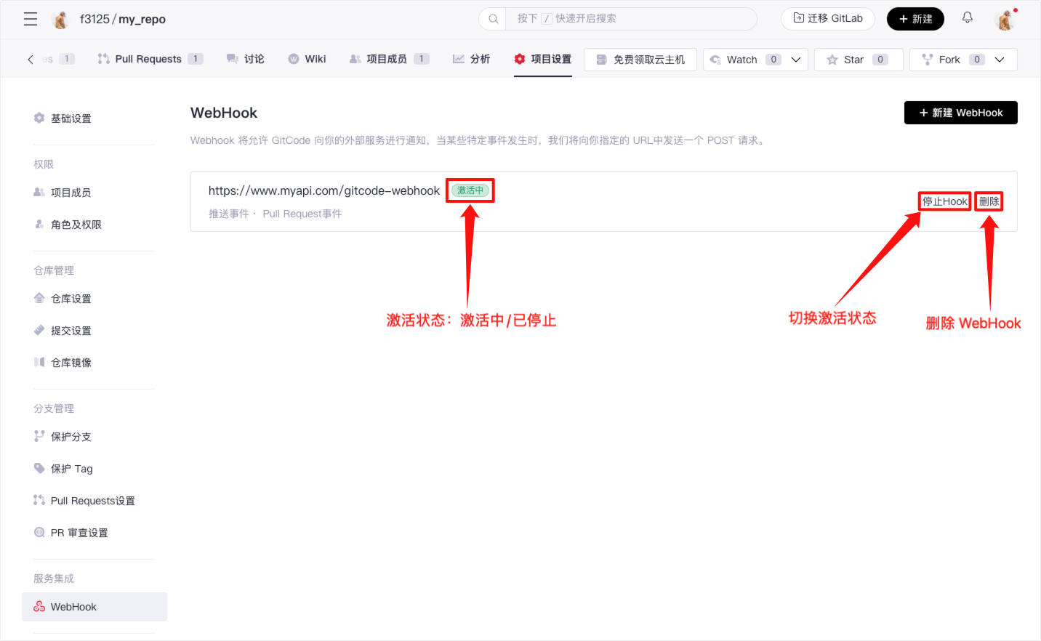The width and height of the screenshot is (1041, 641).
Task: Open the Wiki tab
Action: 315,59
